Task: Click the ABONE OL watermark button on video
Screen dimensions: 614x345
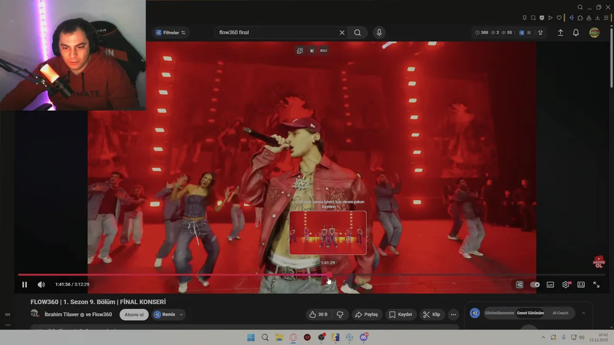Action: pos(599,262)
